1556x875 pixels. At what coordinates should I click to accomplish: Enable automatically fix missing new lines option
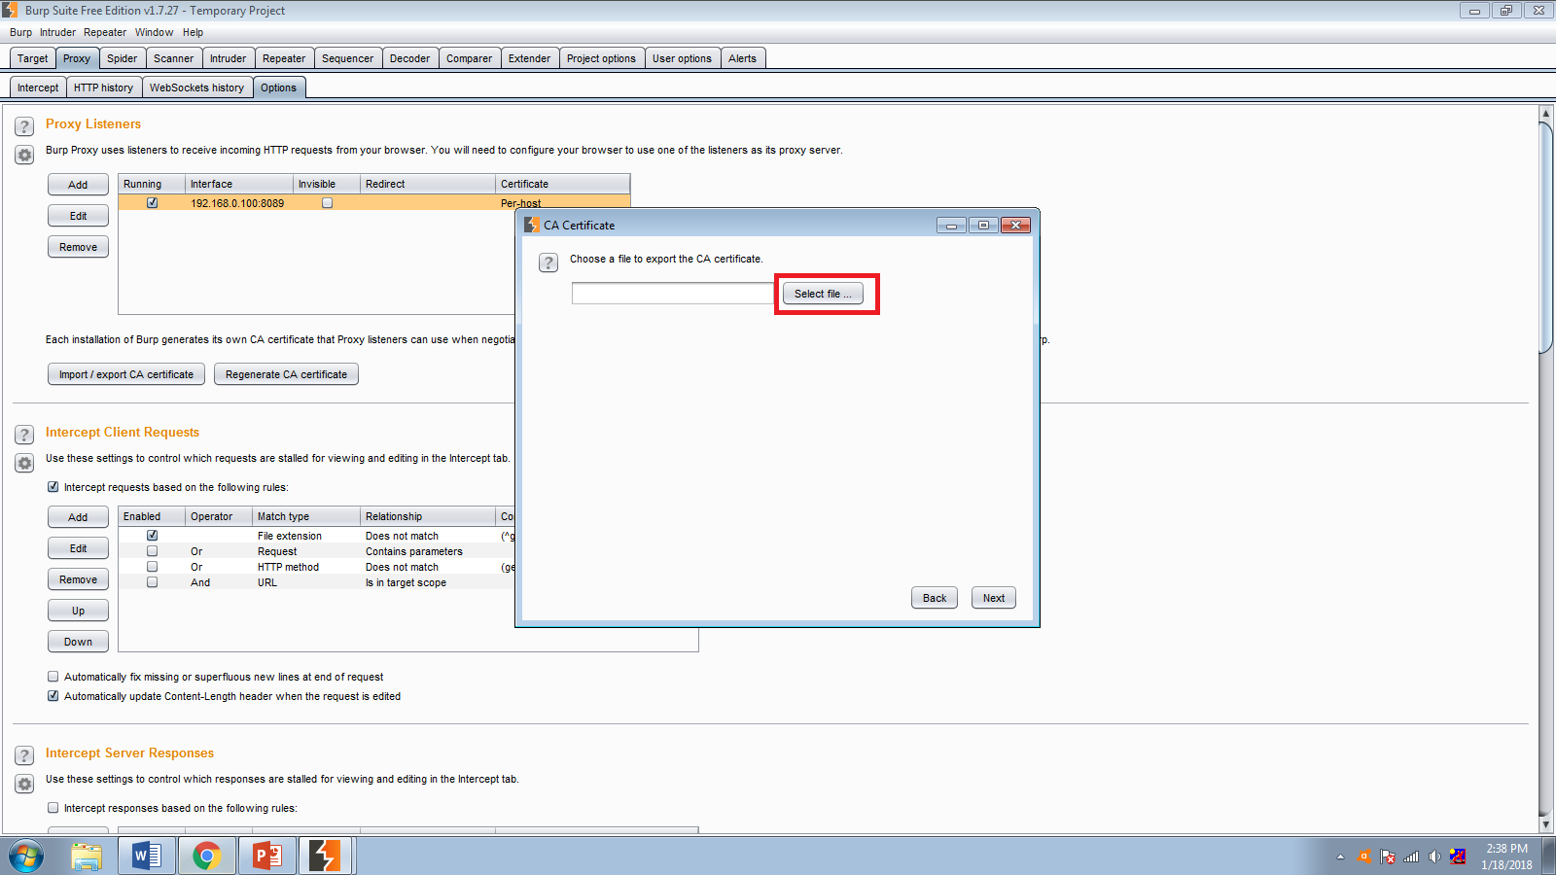click(x=53, y=677)
